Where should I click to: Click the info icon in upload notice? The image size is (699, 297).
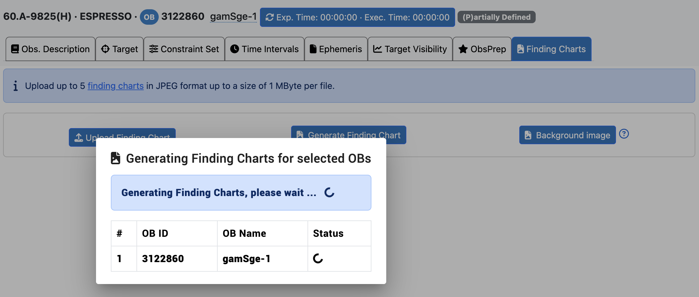tap(15, 86)
